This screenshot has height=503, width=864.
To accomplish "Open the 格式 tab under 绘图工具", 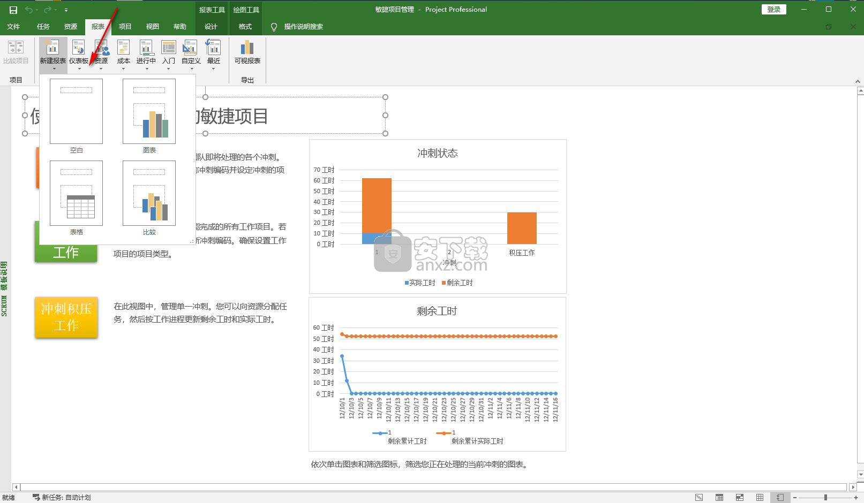I will [245, 27].
